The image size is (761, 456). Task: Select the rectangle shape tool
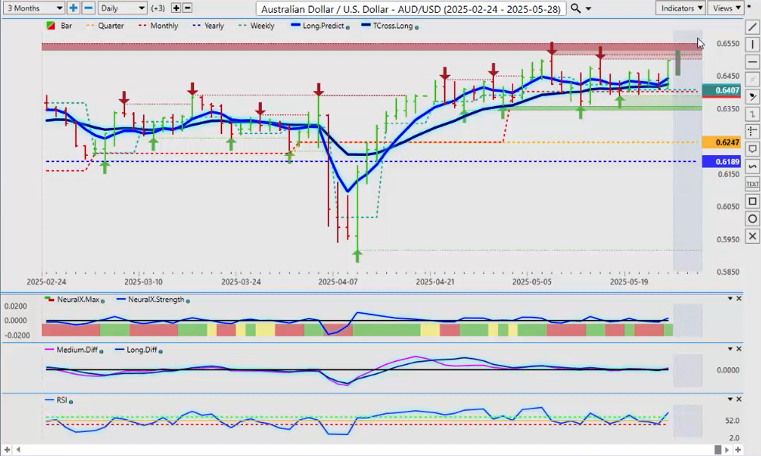(752, 202)
